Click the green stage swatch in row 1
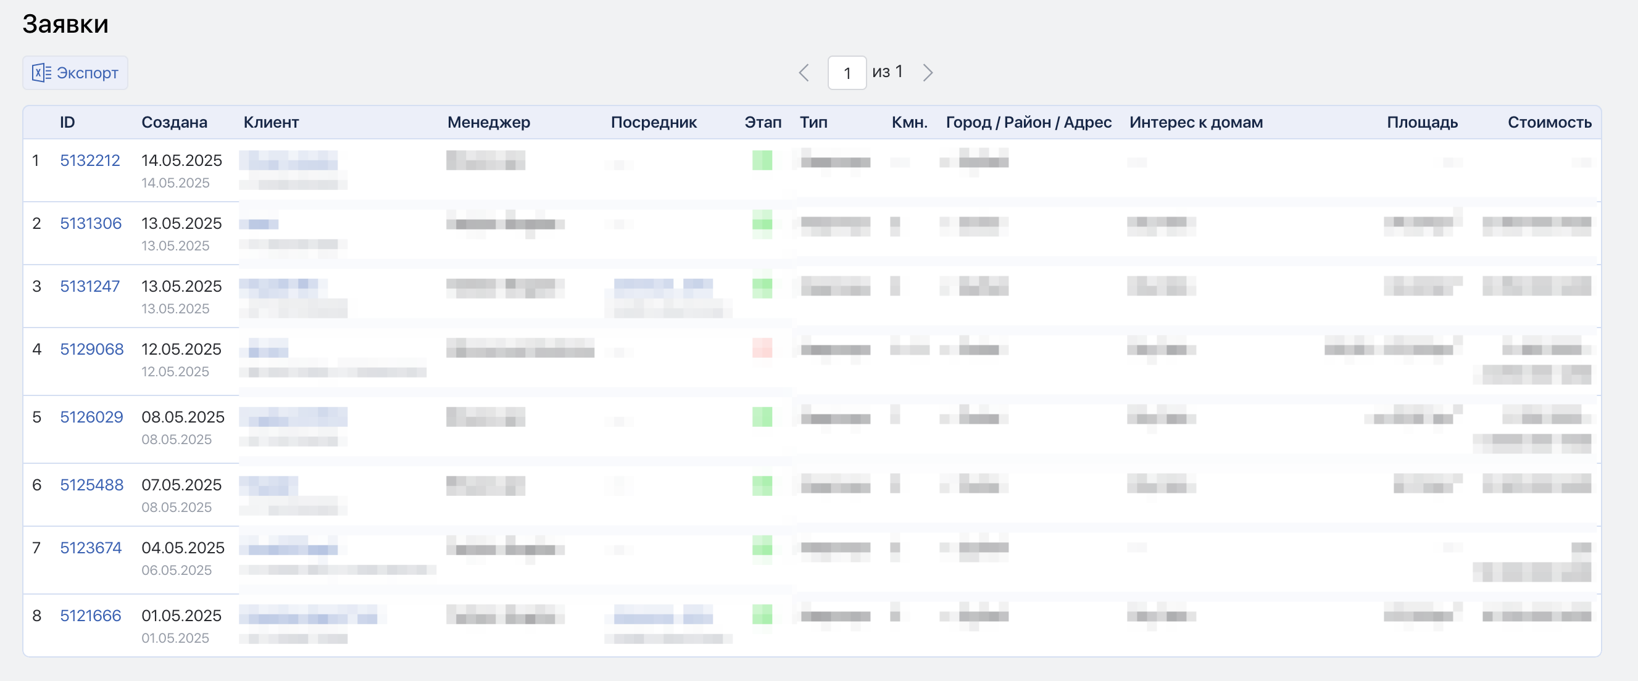Image resolution: width=1638 pixels, height=681 pixels. point(762,160)
